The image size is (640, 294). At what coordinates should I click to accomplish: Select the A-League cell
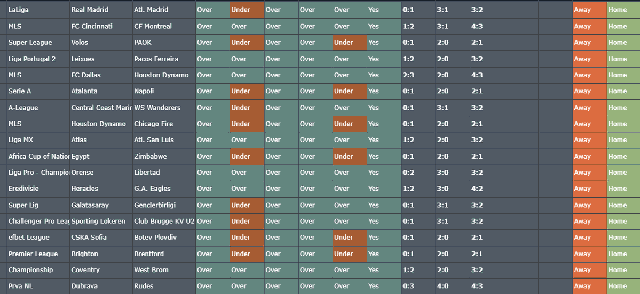38,108
